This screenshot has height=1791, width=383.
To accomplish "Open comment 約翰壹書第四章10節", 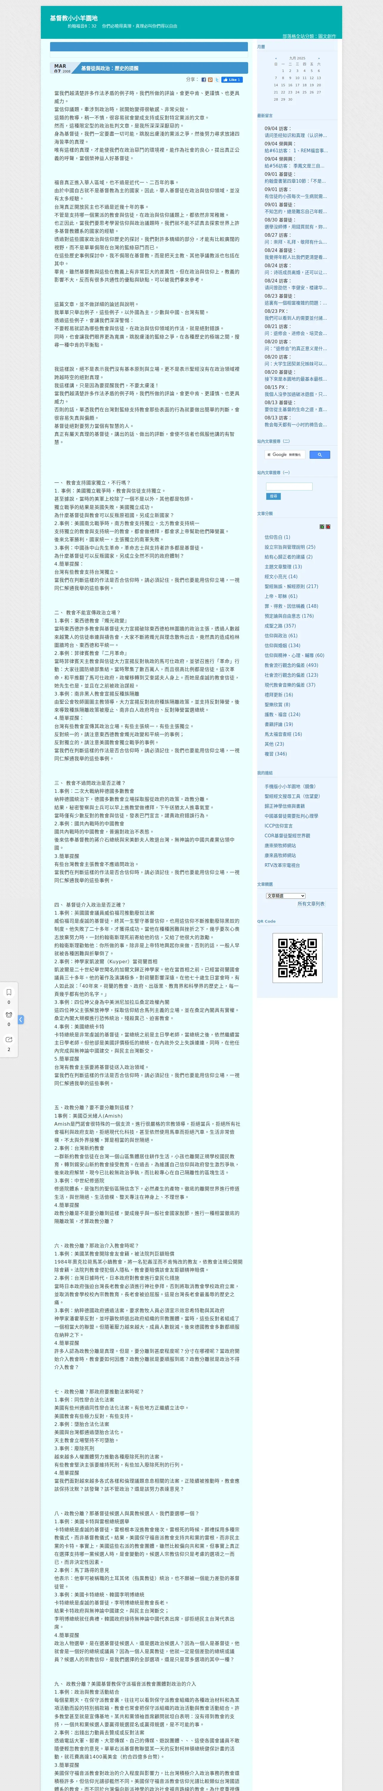I will [x=295, y=181].
